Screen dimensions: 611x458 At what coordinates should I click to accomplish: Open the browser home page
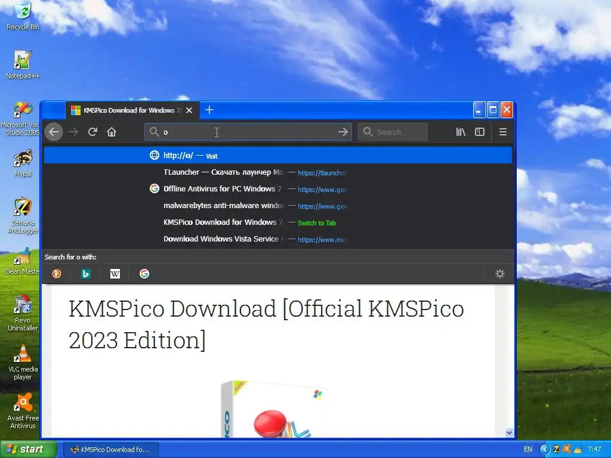point(112,132)
